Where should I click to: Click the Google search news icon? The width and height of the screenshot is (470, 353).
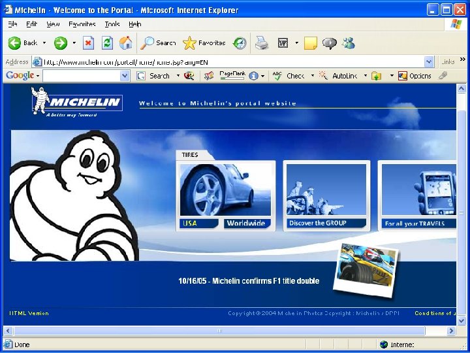[x=189, y=76]
